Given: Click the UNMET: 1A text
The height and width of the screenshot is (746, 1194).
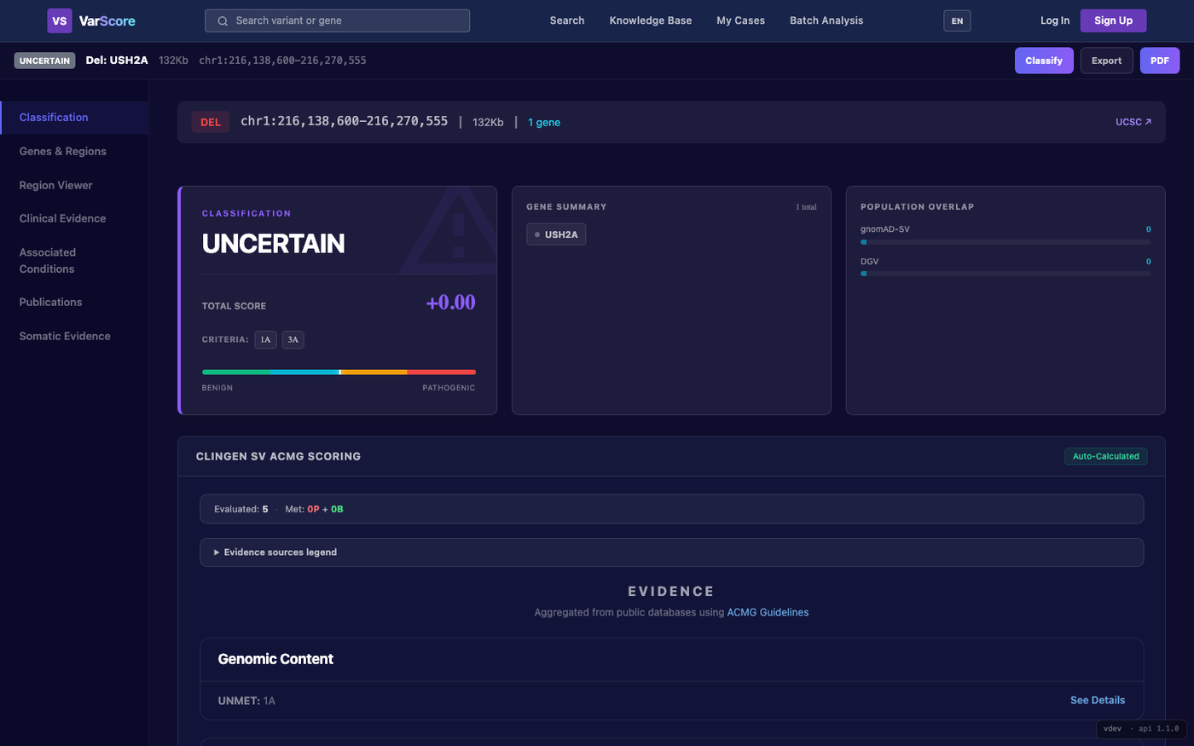Looking at the screenshot, I should 246,701.
